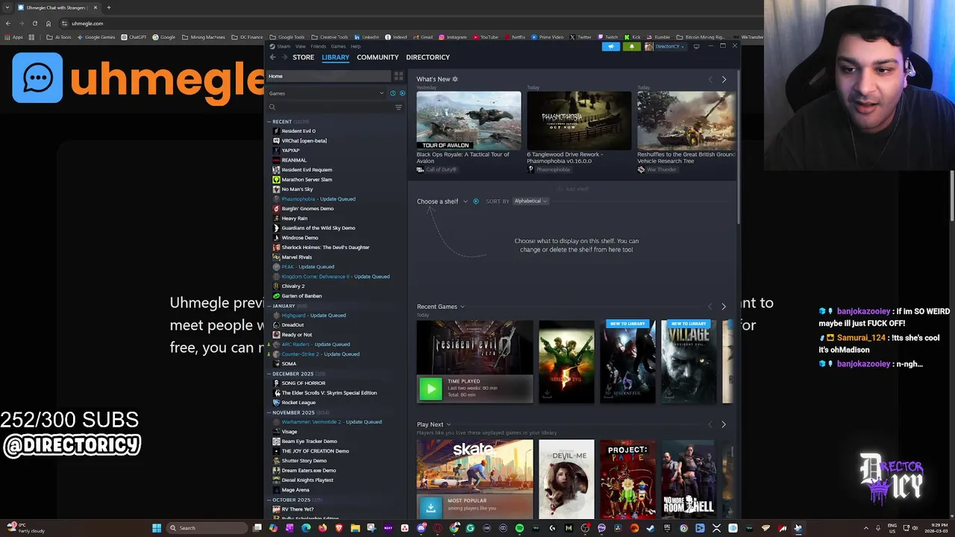This screenshot has width=955, height=537.
Task: Select Heavy Rain in library list
Action: click(294, 219)
